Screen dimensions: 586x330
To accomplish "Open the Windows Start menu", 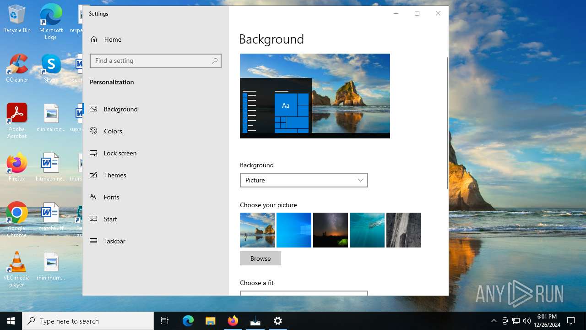I will pyautogui.click(x=11, y=321).
